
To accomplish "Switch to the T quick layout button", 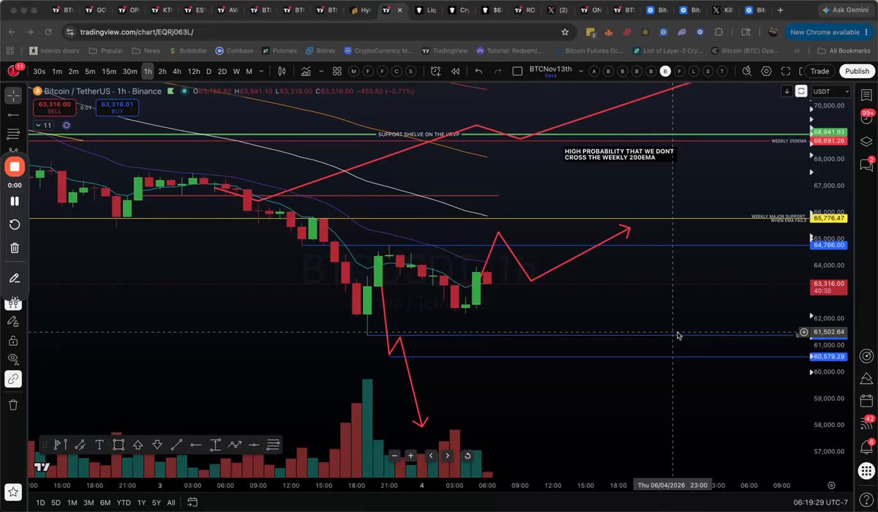I will coord(724,71).
